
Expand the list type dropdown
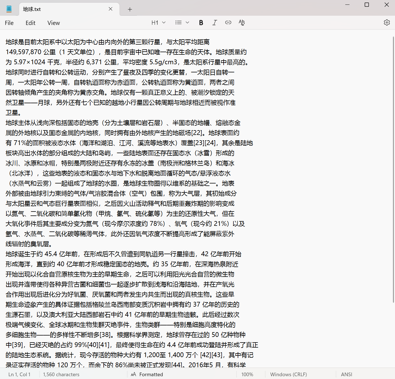click(187, 22)
